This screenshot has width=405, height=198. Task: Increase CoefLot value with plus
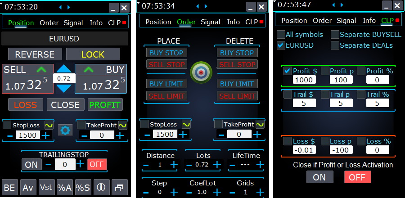217,192
